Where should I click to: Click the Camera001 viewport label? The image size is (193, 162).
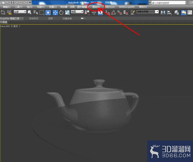[x=5, y=26]
